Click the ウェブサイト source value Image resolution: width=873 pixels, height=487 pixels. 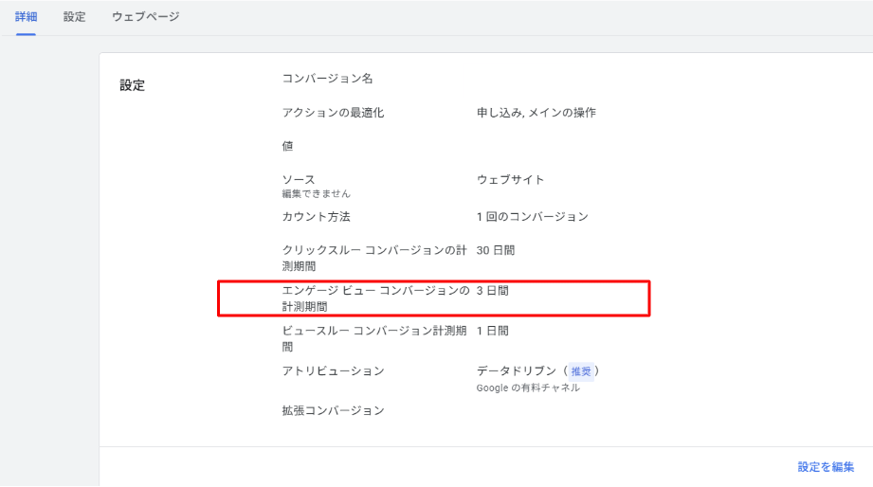[510, 179]
